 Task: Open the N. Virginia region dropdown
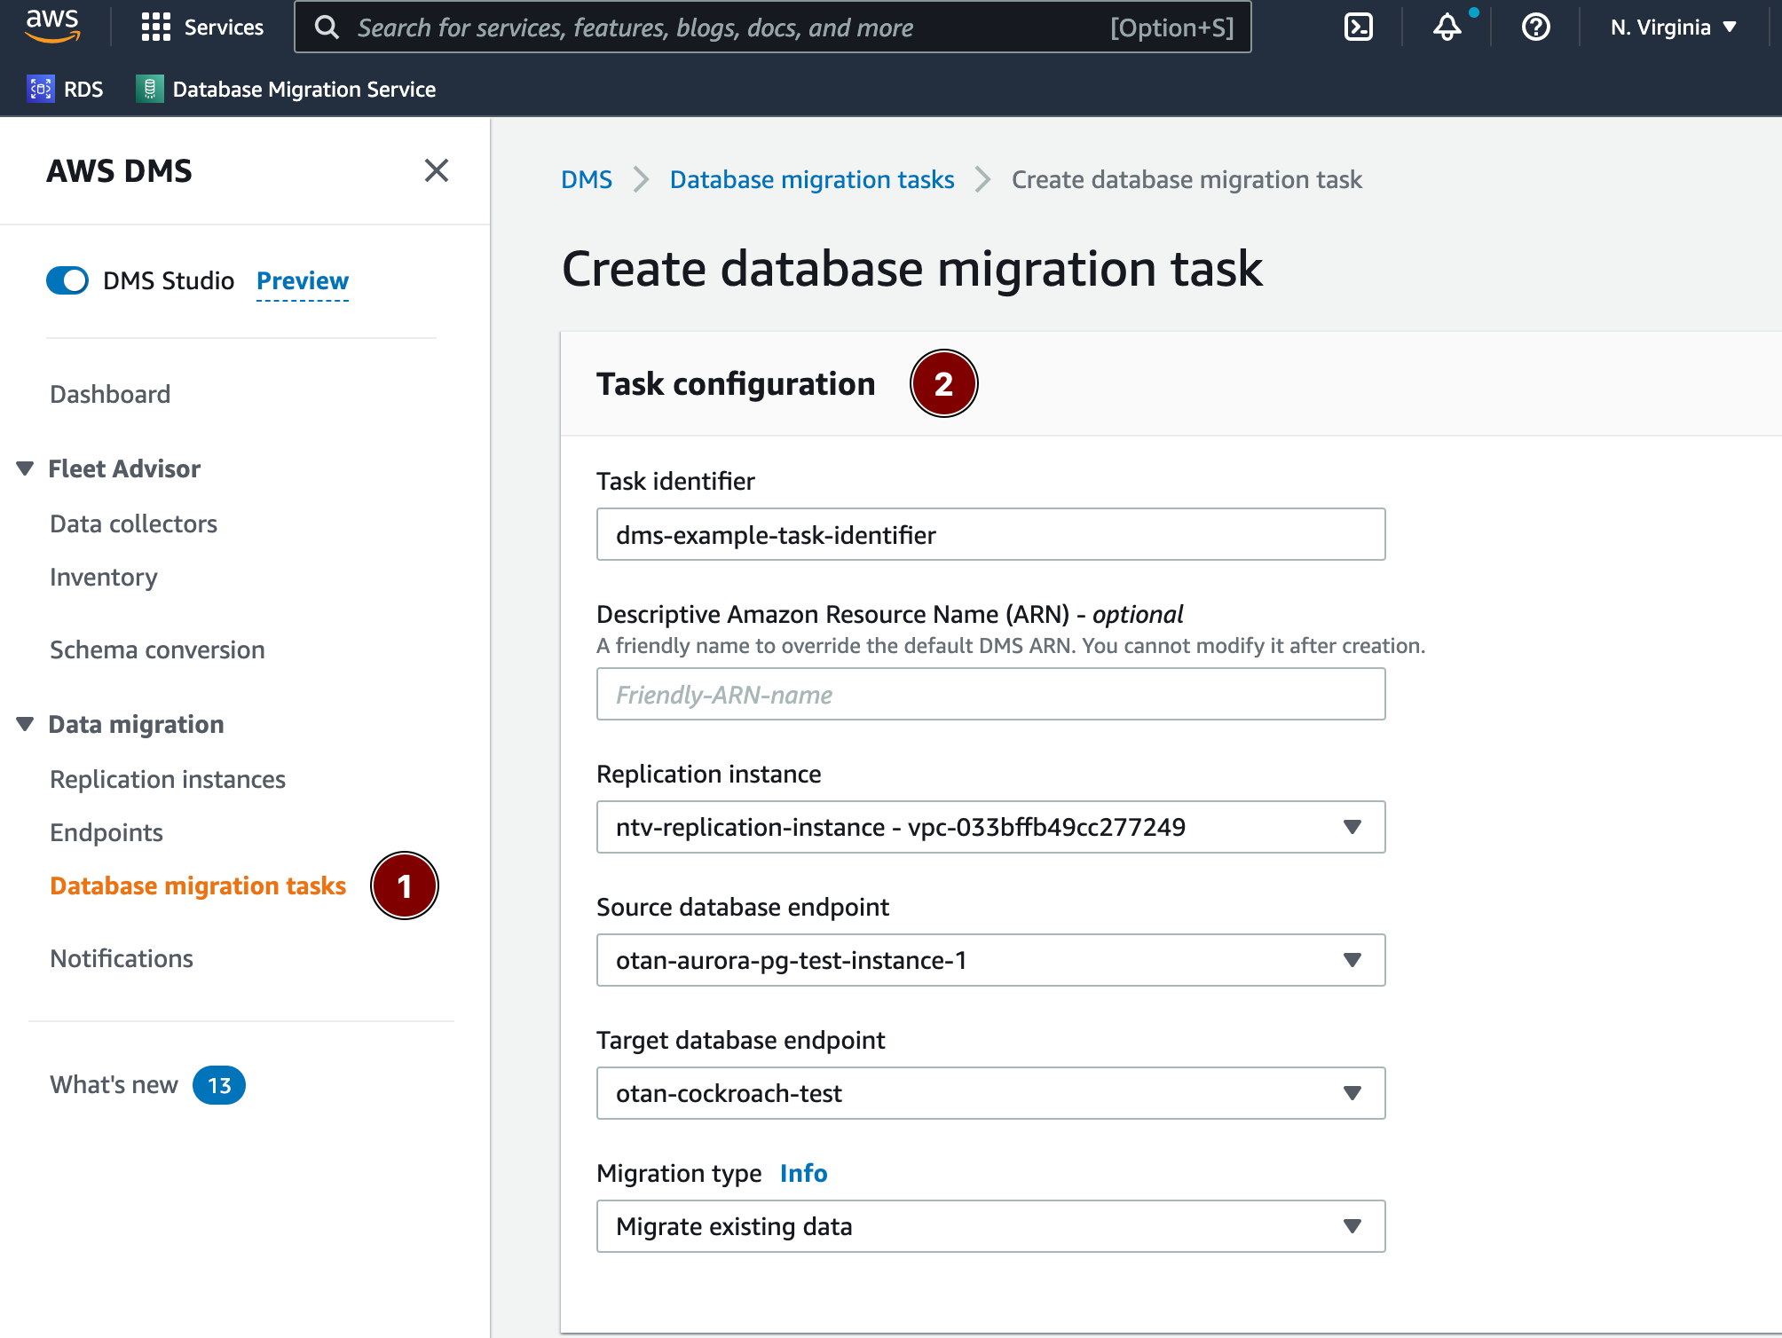click(x=1674, y=28)
